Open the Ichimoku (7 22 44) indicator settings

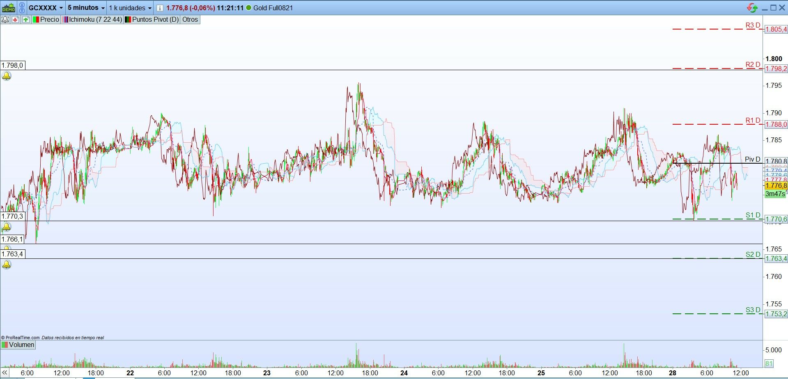[x=92, y=19]
